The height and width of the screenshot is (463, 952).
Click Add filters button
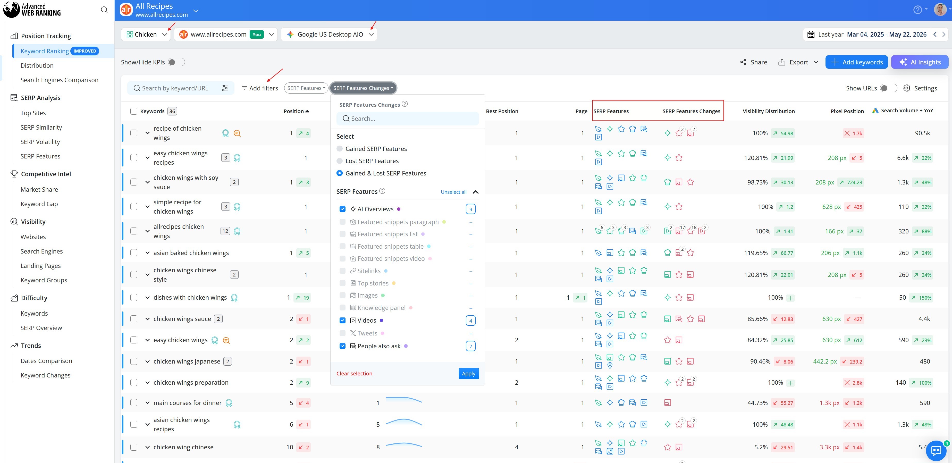coord(259,88)
